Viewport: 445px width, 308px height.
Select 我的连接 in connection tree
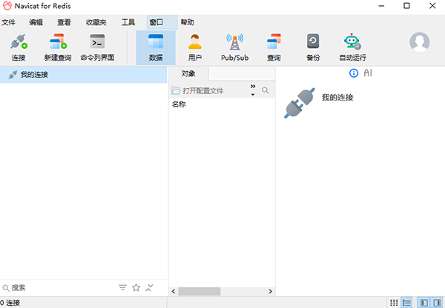[x=83, y=75]
